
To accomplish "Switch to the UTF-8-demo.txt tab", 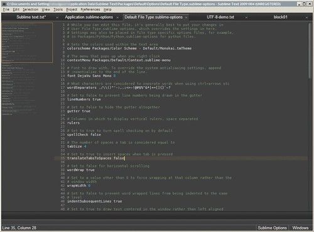I will [220, 17].
